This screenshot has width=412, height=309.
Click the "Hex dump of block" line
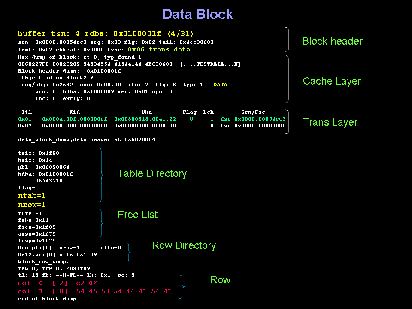[79, 57]
